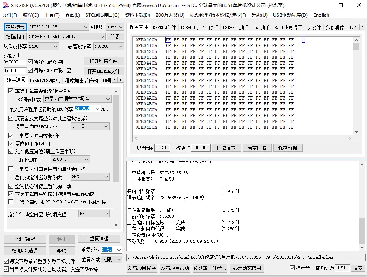The height and width of the screenshot is (277, 367).
Task: Toggle 清除EEPROM缓冲区 checkbox
Action: pos(30,70)
